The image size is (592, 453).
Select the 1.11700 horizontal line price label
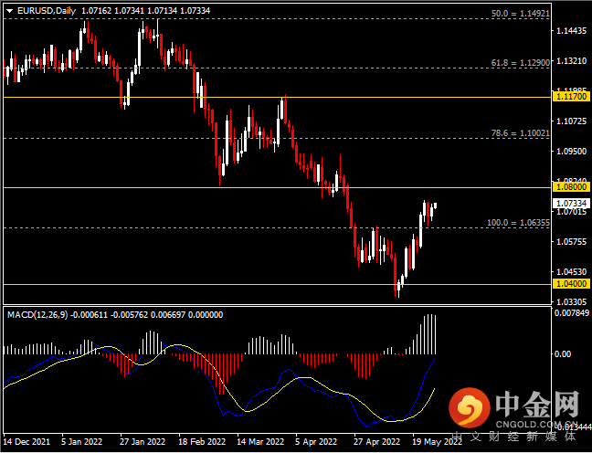pyautogui.click(x=572, y=97)
